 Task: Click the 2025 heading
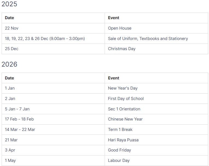[x=9, y=4]
